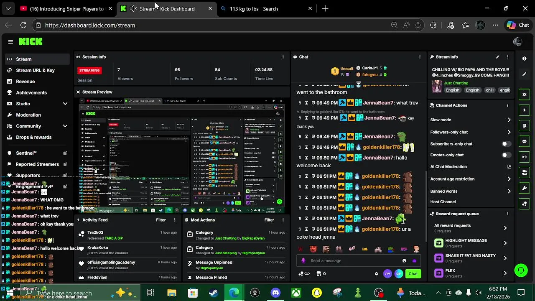Refresh the browser page
This screenshot has height=301, width=535.
[23, 25]
